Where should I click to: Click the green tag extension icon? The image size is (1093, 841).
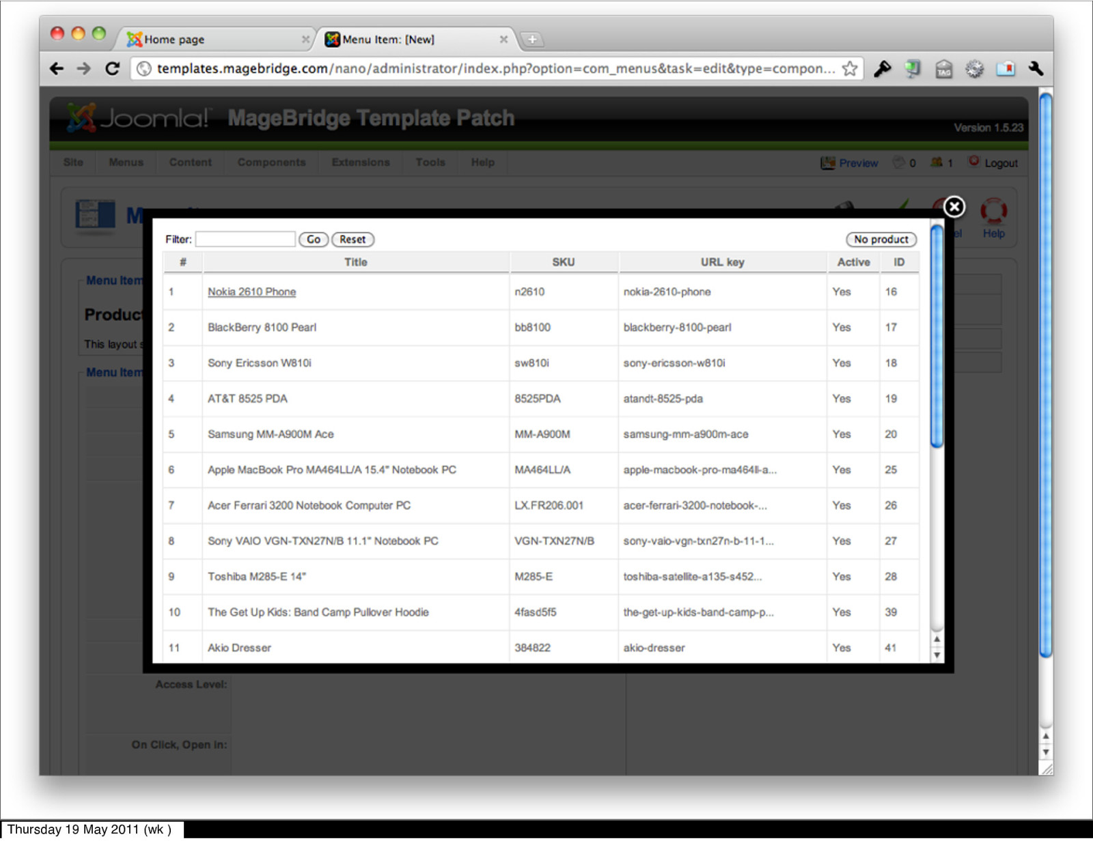coord(913,68)
